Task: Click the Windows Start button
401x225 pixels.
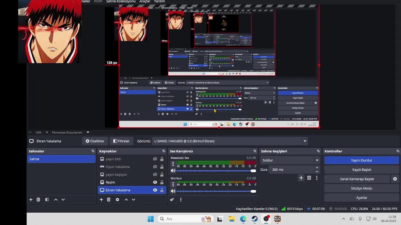Action: tap(151, 219)
